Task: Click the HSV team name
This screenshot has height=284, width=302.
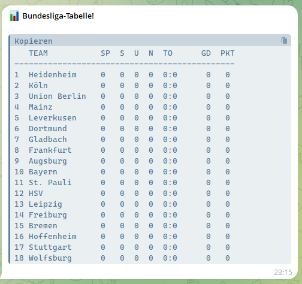Action: (36, 194)
